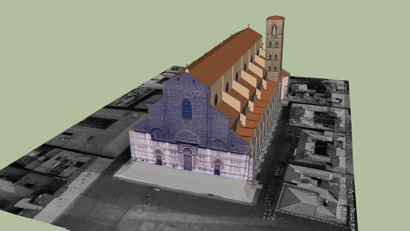Click the left portal door on the facade
410x231 pixels.
pyautogui.click(x=159, y=159)
